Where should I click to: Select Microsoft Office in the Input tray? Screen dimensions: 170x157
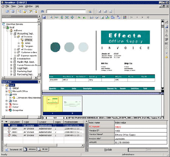tap(20, 91)
